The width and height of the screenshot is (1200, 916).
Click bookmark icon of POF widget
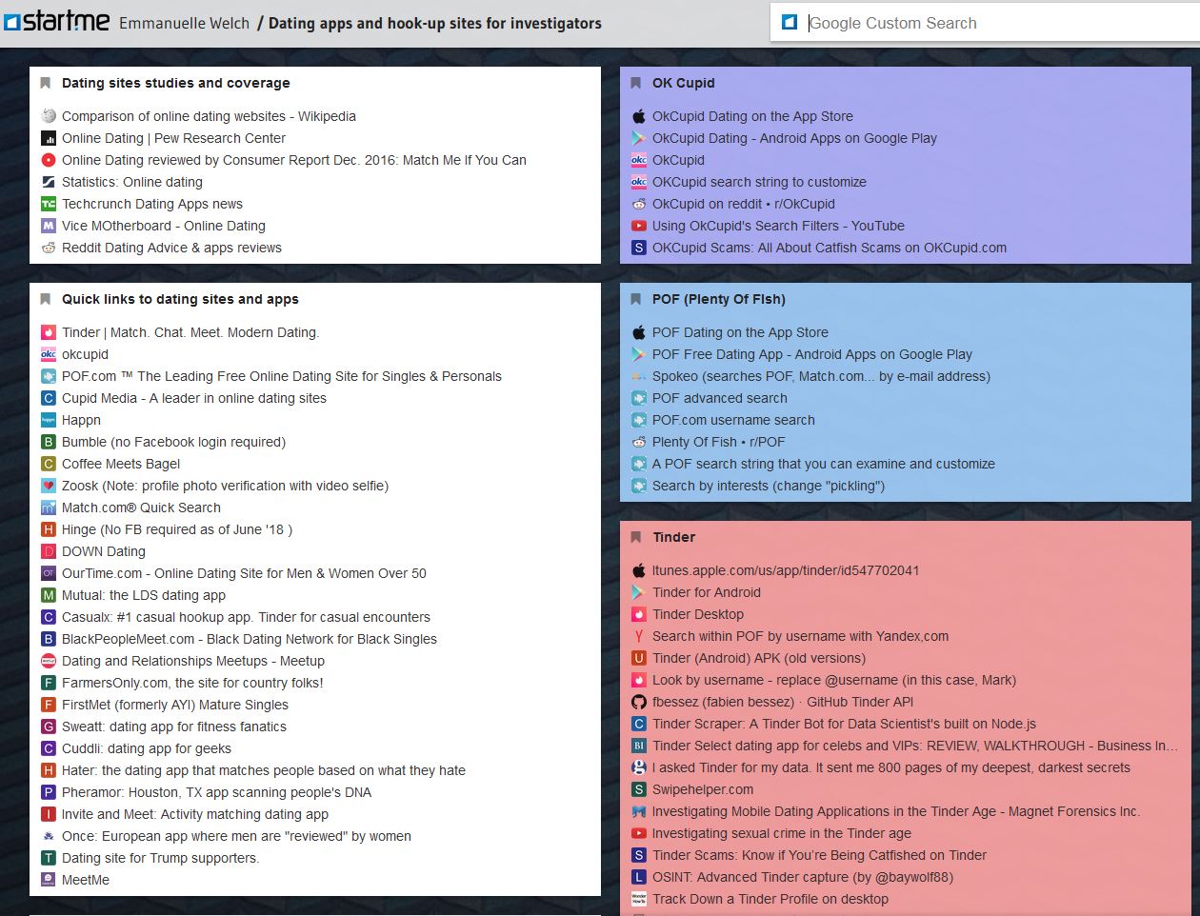click(635, 299)
